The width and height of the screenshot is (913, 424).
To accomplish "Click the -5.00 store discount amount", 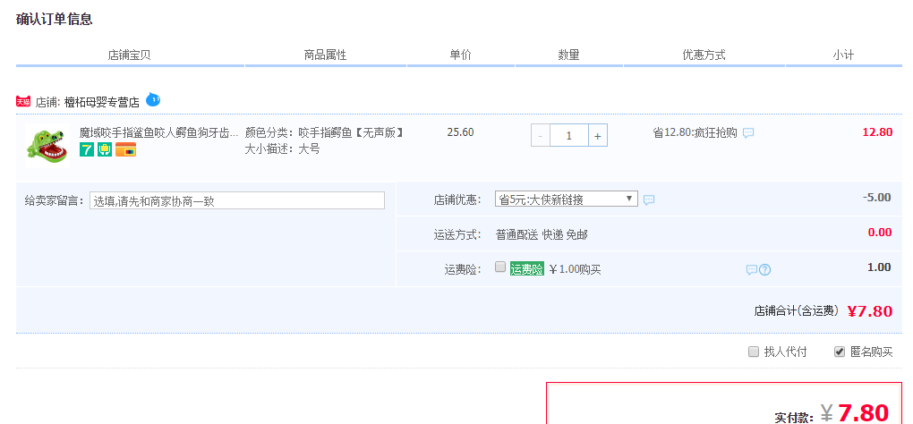I will coord(877,197).
